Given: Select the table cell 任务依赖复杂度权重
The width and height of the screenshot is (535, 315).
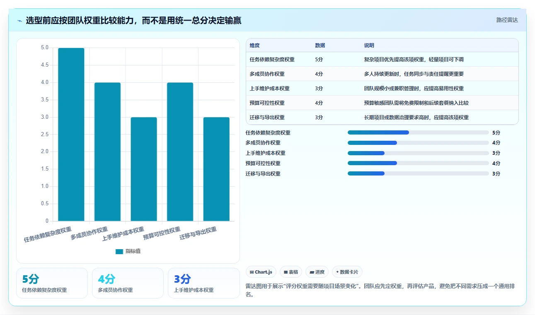Looking at the screenshot, I should coord(272,60).
